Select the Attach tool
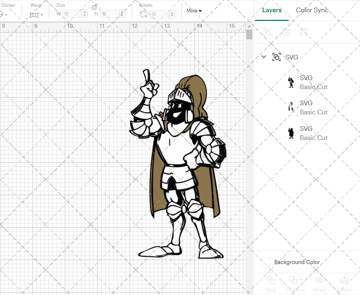The image size is (360, 295). pyautogui.click(x=319, y=283)
